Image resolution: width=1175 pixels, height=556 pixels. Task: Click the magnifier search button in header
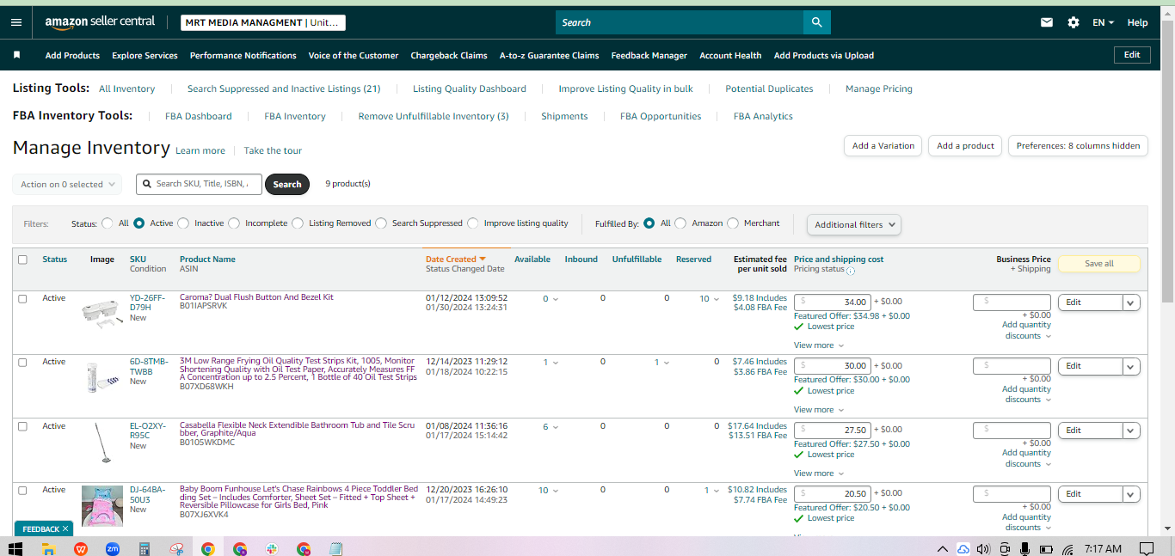tap(816, 22)
